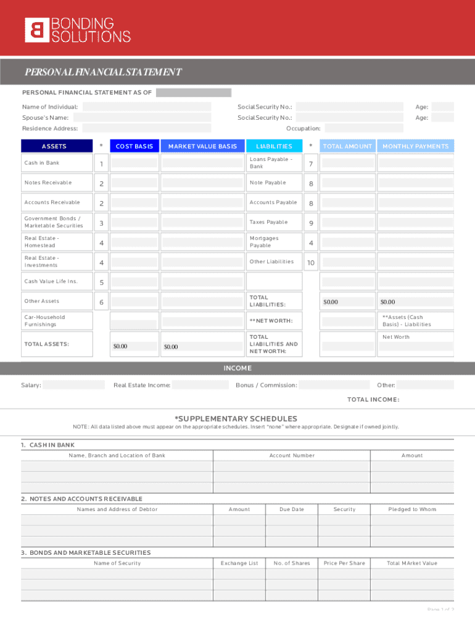Select Notes Receivable market value field
The height and width of the screenshot is (632, 475).
202,183
